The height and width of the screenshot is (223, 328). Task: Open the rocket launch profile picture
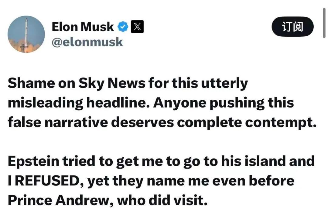(26, 34)
